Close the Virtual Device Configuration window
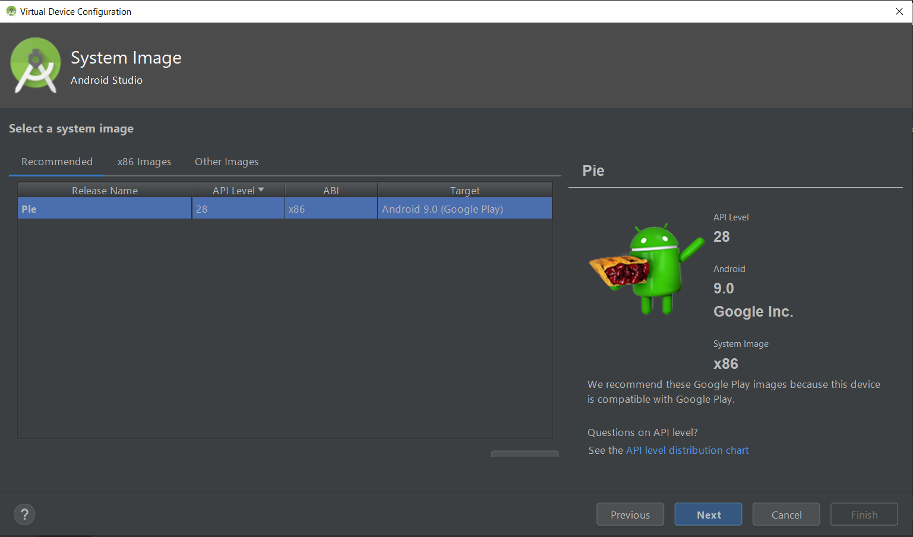 [899, 11]
